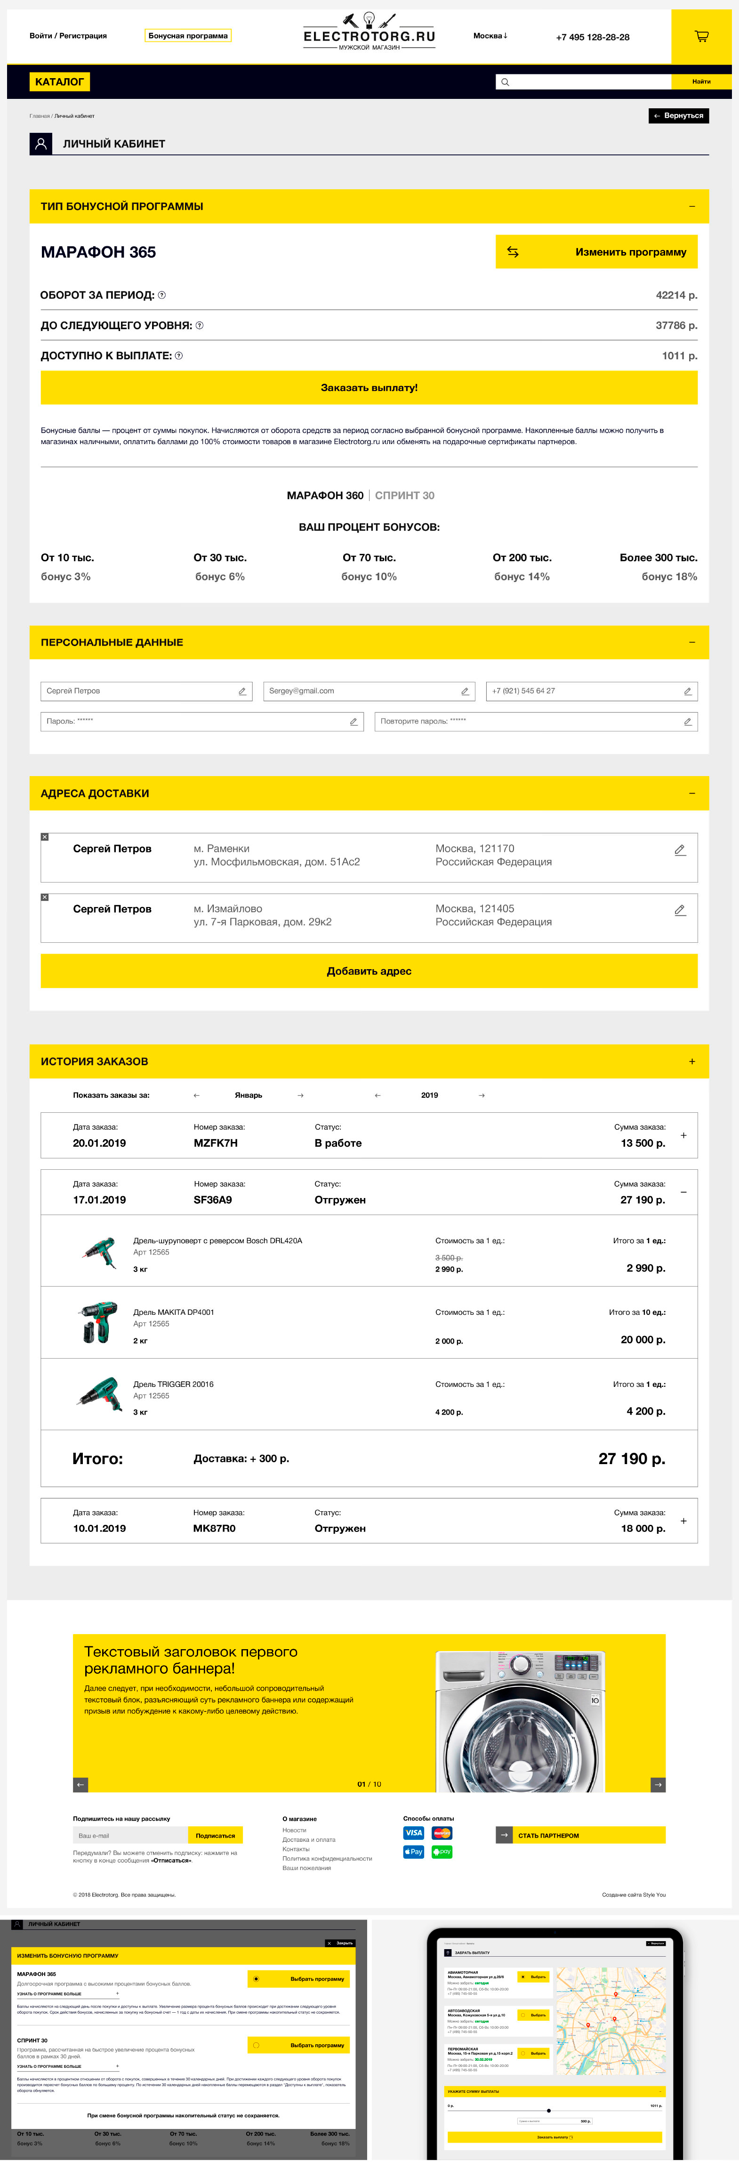Screen dimensions: 739x2162
Task: Collapse the ТИП БОНУСНОЙ ПРОГРАММЫ section
Action: (692, 206)
